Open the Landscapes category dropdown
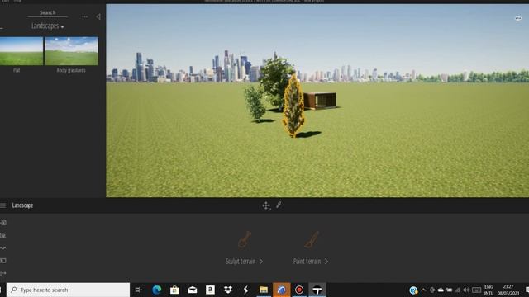The width and height of the screenshot is (529, 297). [48, 26]
